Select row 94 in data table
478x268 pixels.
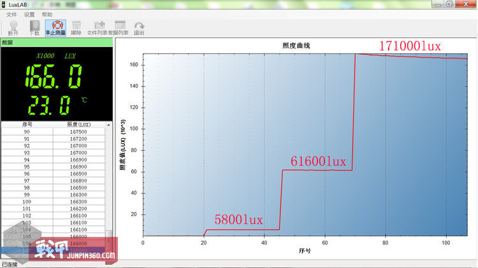pos(53,160)
